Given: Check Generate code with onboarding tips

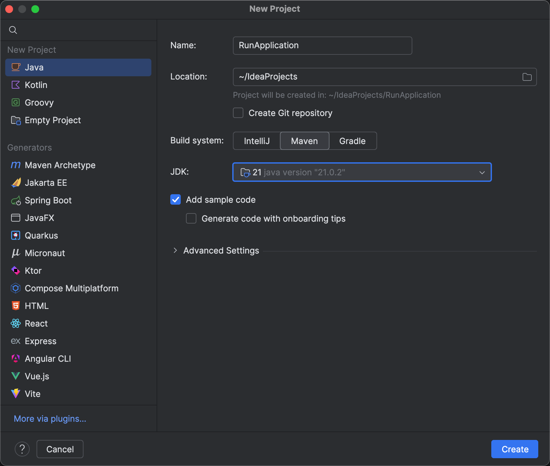Looking at the screenshot, I should pos(191,218).
